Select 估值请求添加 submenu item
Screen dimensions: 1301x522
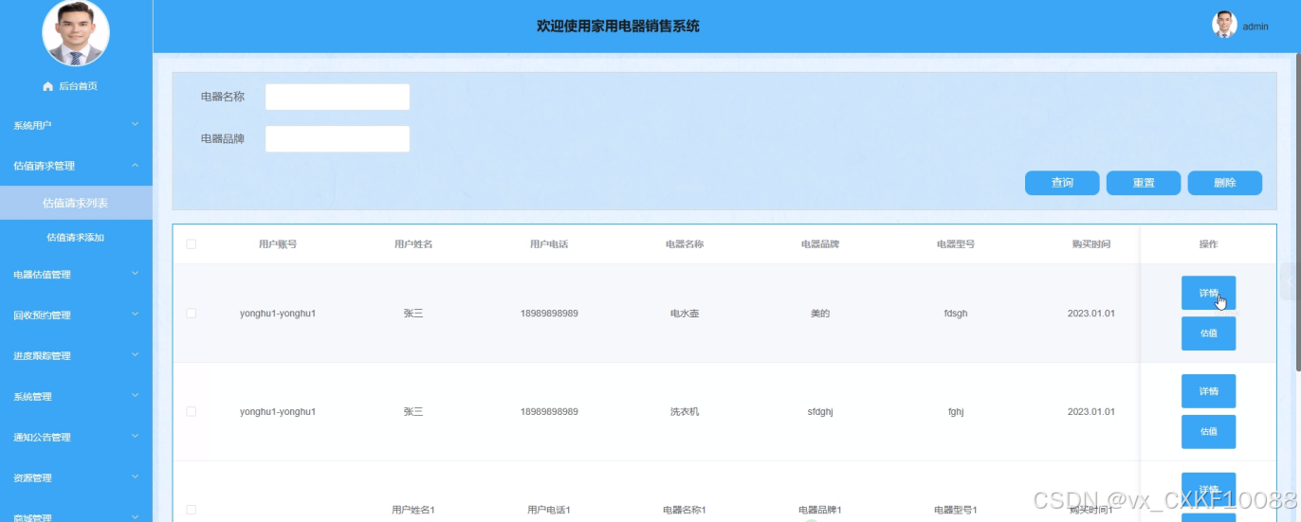(x=76, y=238)
